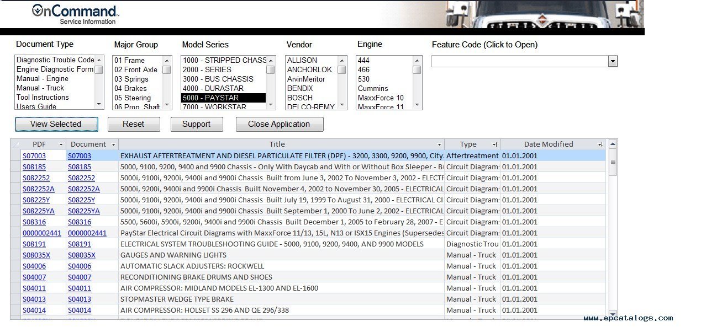Select 2000 - SERIES model series
Screen dimensions: 701x327
(x=207, y=69)
